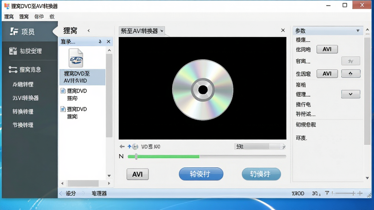Click the zoom slider in status bar
Viewport: 374px width, 210px height.
(344, 193)
